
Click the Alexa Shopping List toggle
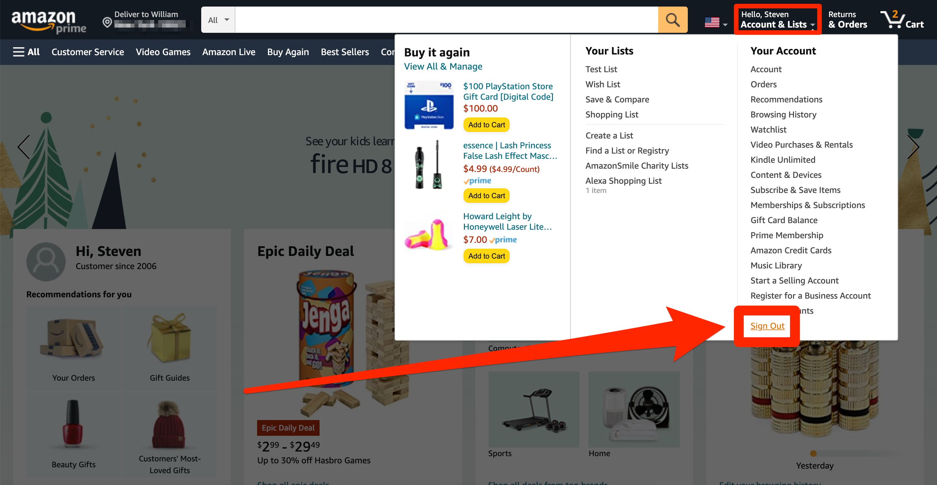tap(624, 180)
